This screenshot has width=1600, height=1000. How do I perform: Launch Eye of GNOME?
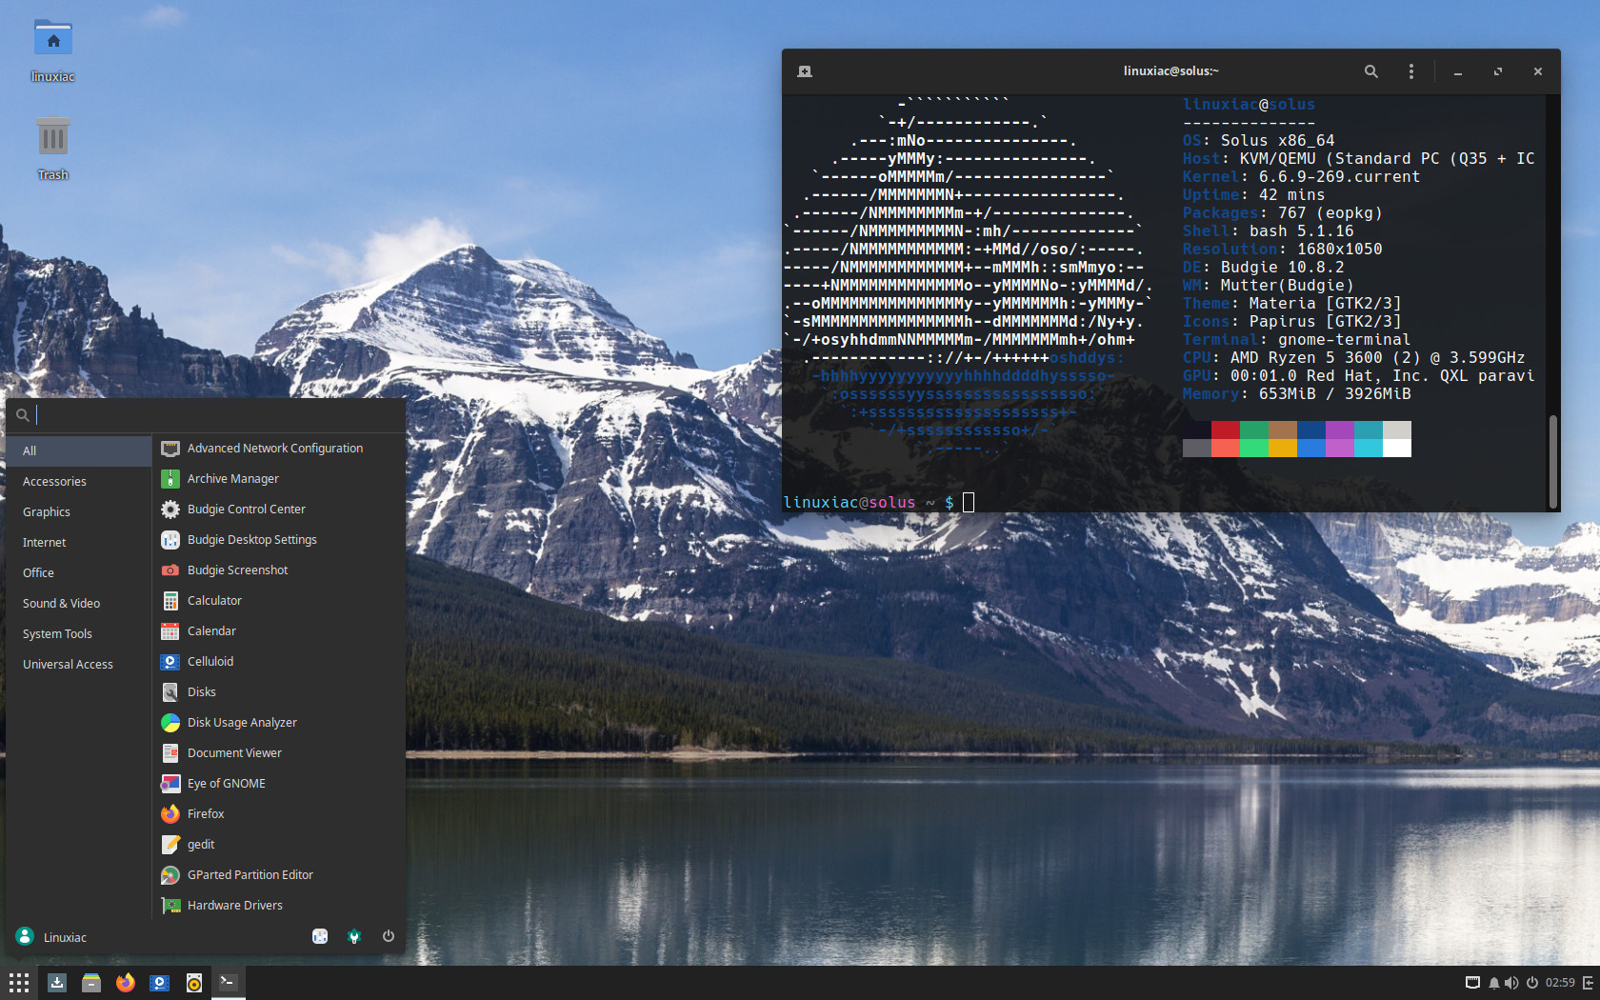point(279,783)
